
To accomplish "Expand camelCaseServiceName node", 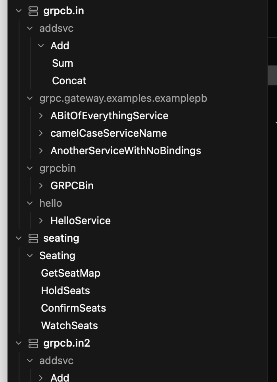I will pyautogui.click(x=41, y=133).
